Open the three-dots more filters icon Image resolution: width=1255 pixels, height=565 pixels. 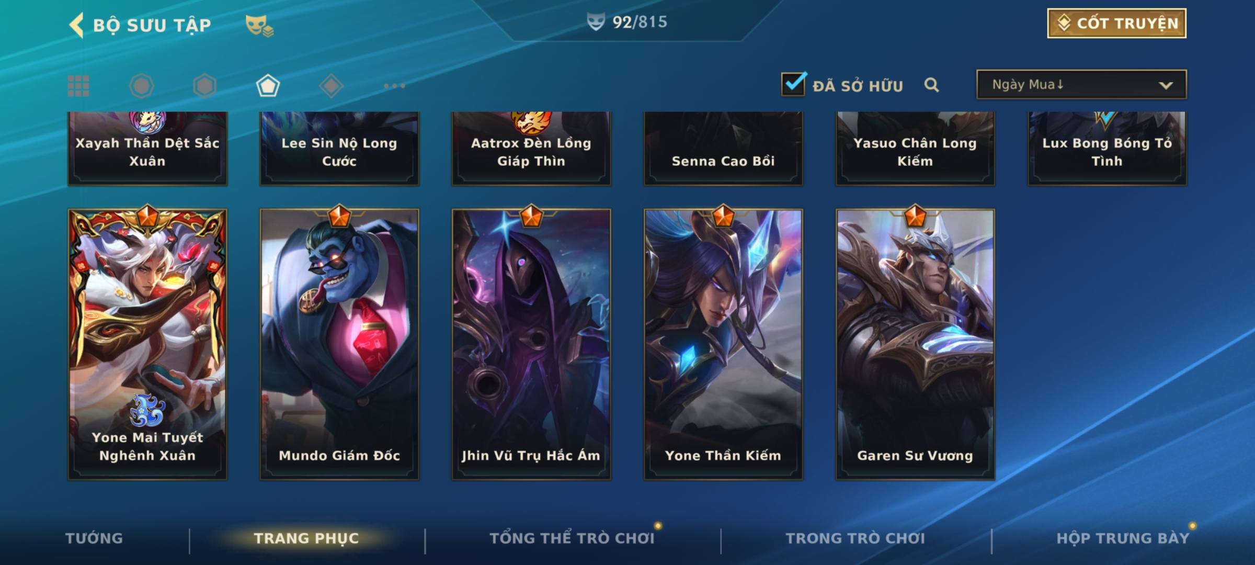[x=394, y=86]
